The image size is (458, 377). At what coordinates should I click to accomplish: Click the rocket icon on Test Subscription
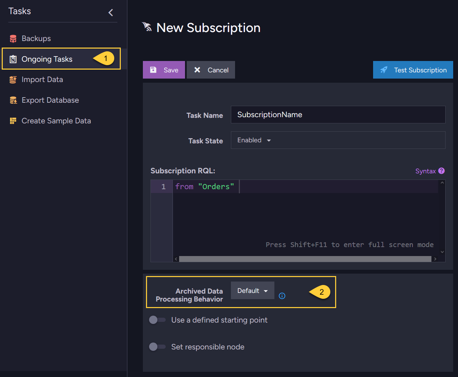(x=384, y=70)
